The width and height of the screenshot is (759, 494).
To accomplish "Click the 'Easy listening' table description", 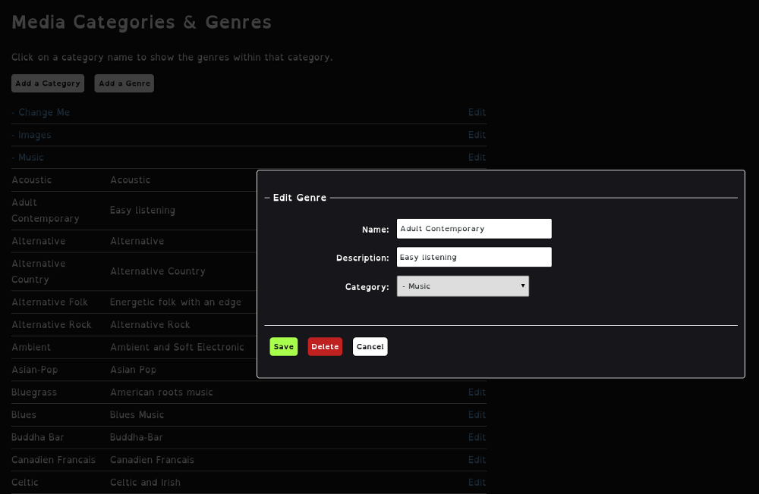I will click(143, 211).
